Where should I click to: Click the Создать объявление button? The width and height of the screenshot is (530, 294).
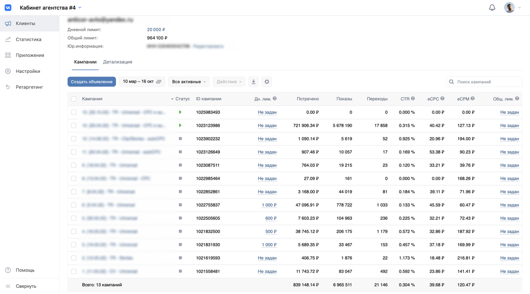[92, 82]
